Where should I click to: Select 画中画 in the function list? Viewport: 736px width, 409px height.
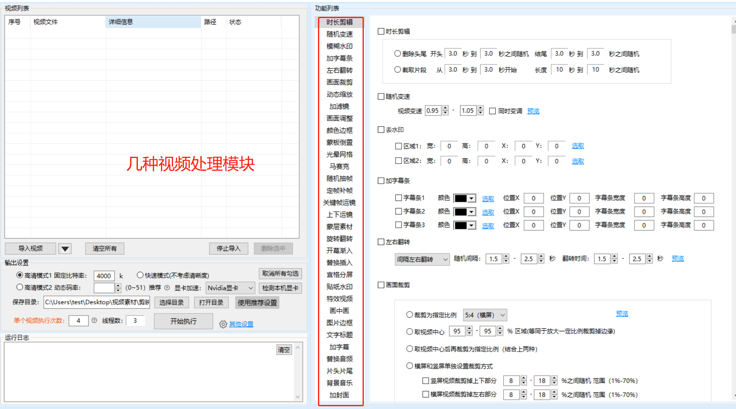pos(340,311)
